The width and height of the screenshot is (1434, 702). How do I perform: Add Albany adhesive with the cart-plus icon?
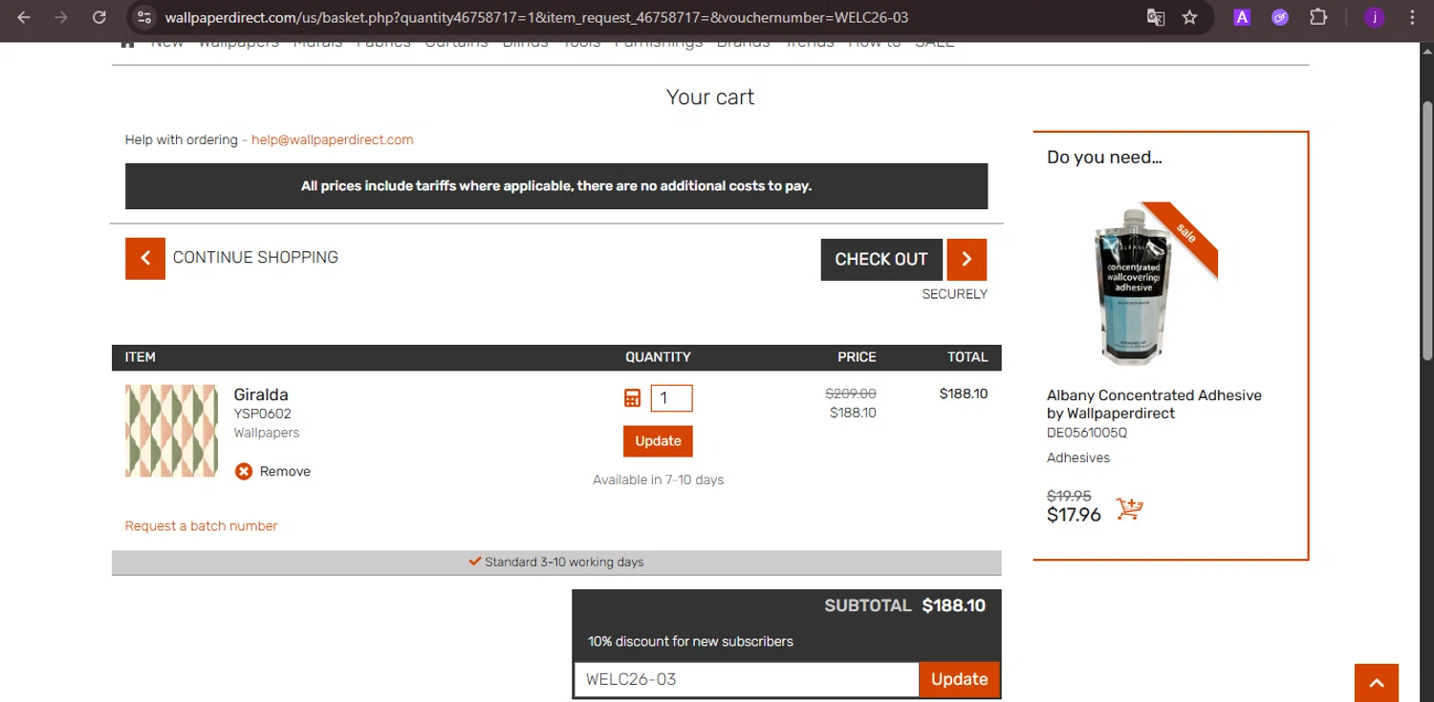1129,508
